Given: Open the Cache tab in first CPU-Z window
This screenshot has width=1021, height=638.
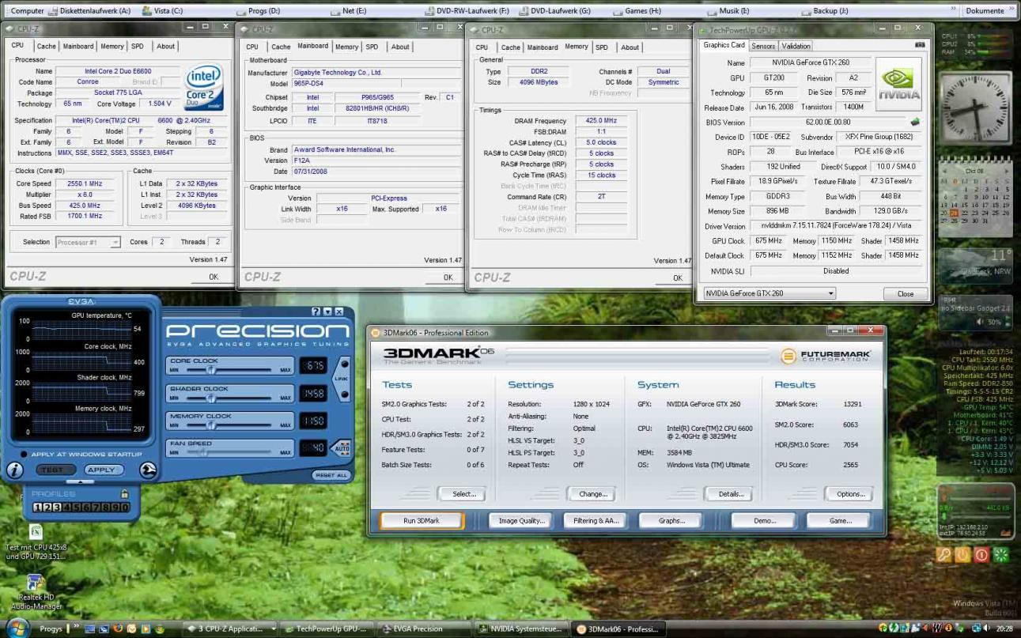Looking at the screenshot, I should tap(47, 47).
